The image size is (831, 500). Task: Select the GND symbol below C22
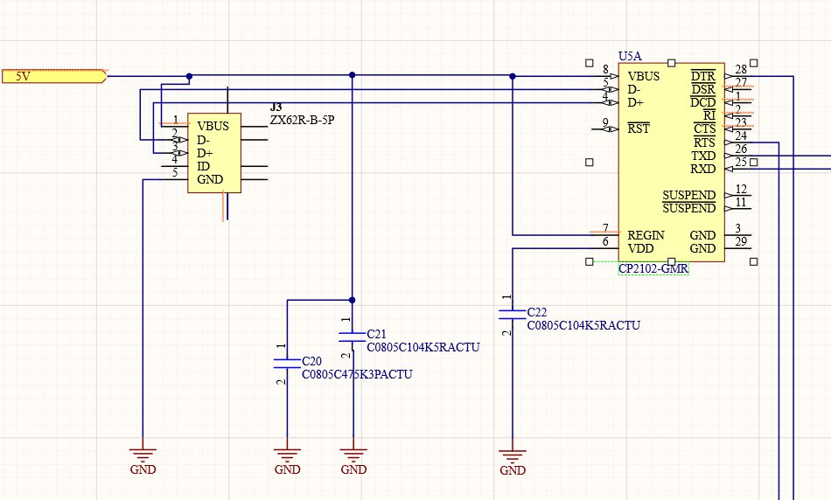[x=513, y=460]
